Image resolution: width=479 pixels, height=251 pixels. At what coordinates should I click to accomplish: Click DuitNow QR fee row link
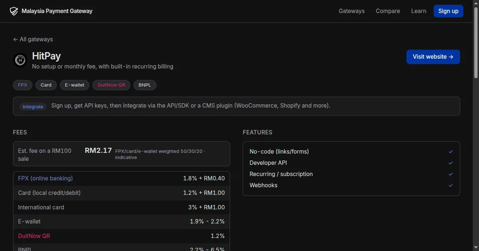34,236
